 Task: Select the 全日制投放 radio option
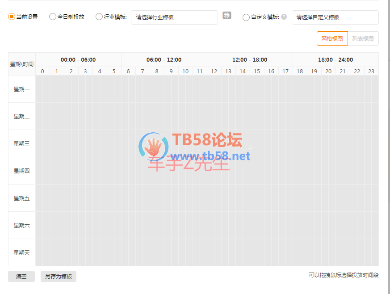[x=53, y=17]
